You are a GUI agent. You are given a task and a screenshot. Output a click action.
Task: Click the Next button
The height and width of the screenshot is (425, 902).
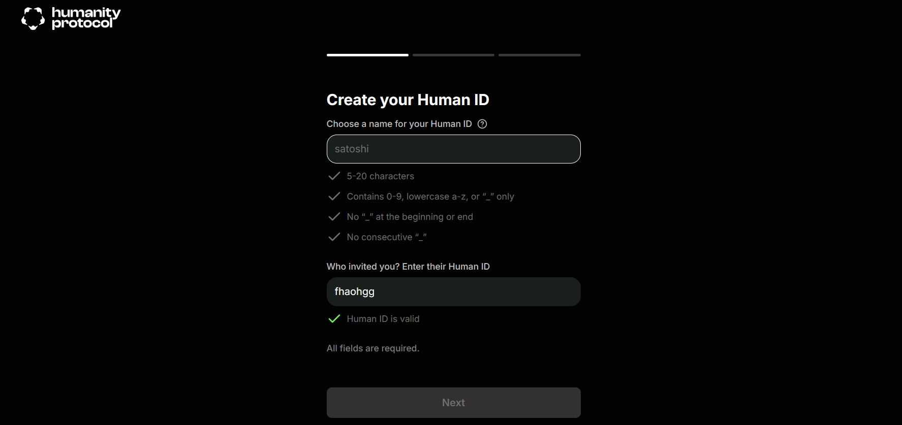pos(453,403)
